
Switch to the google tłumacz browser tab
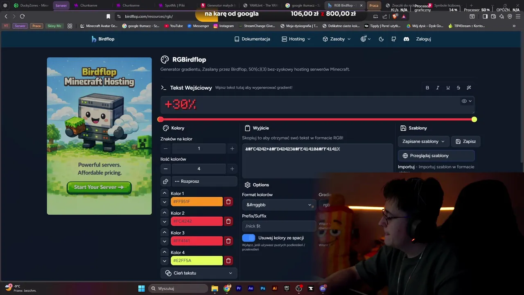click(x=303, y=5)
